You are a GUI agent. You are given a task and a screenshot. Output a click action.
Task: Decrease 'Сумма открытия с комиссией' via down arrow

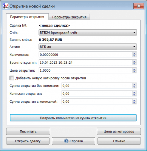[135, 103]
